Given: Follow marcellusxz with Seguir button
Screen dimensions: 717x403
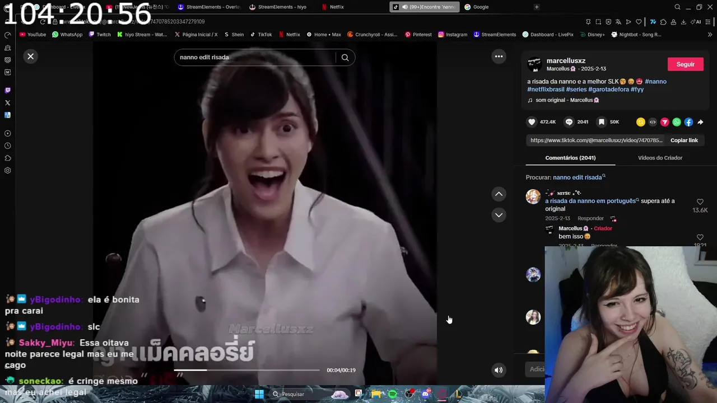Looking at the screenshot, I should 685,64.
